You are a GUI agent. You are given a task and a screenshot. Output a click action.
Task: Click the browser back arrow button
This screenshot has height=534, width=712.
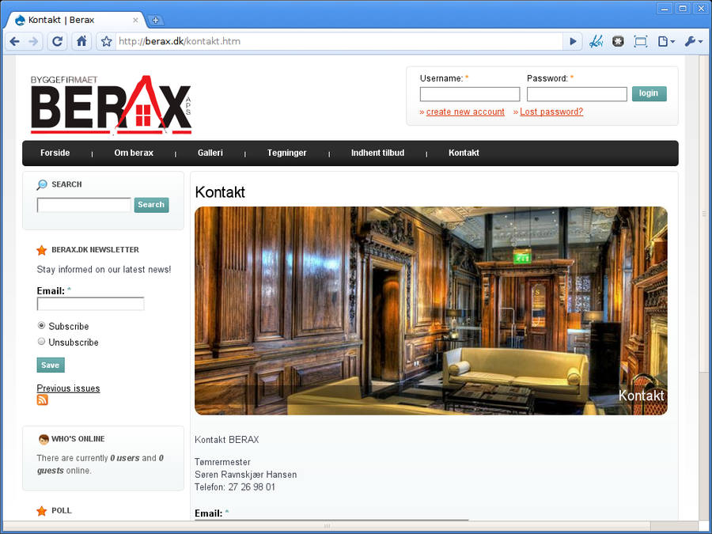click(x=14, y=42)
